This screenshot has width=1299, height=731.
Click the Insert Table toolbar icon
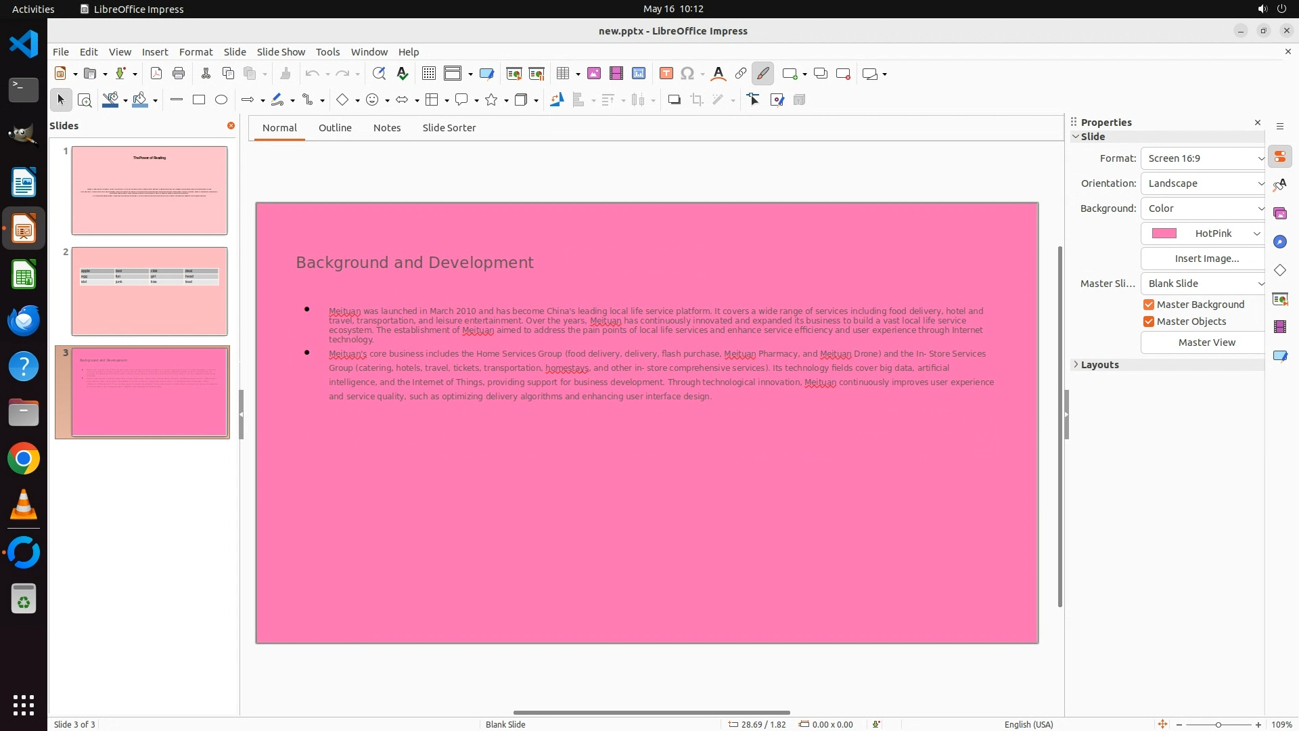click(x=563, y=74)
